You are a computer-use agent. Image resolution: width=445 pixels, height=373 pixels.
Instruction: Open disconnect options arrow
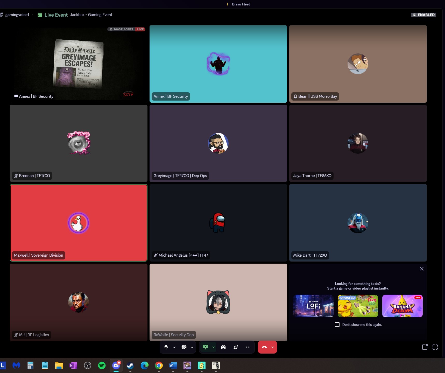click(273, 347)
